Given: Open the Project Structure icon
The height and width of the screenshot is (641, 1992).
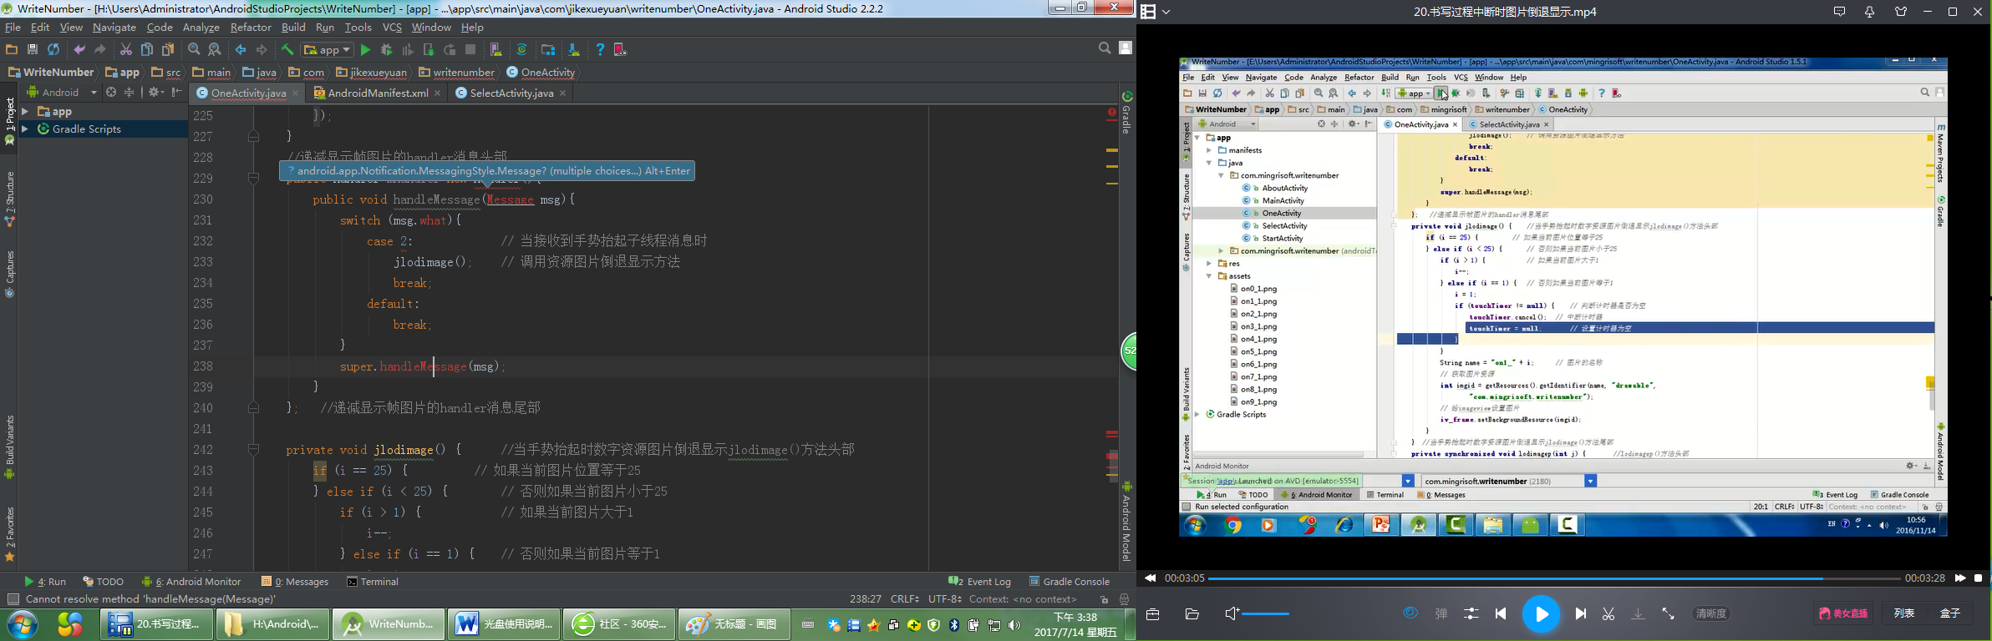Looking at the screenshot, I should [x=548, y=50].
